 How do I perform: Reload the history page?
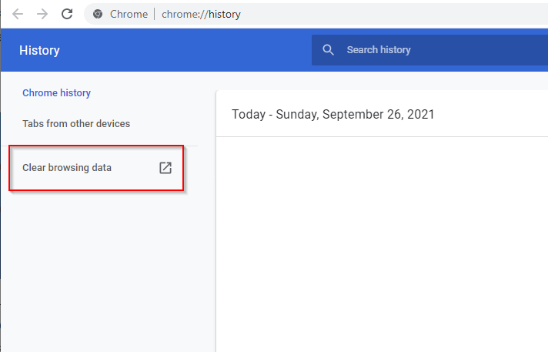coord(67,14)
